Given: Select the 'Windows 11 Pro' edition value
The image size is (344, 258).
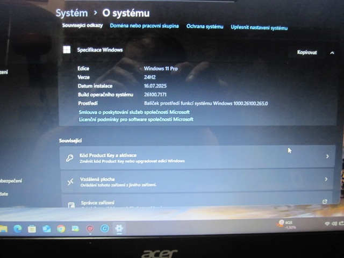Looking at the screenshot, I should pyautogui.click(x=161, y=68).
